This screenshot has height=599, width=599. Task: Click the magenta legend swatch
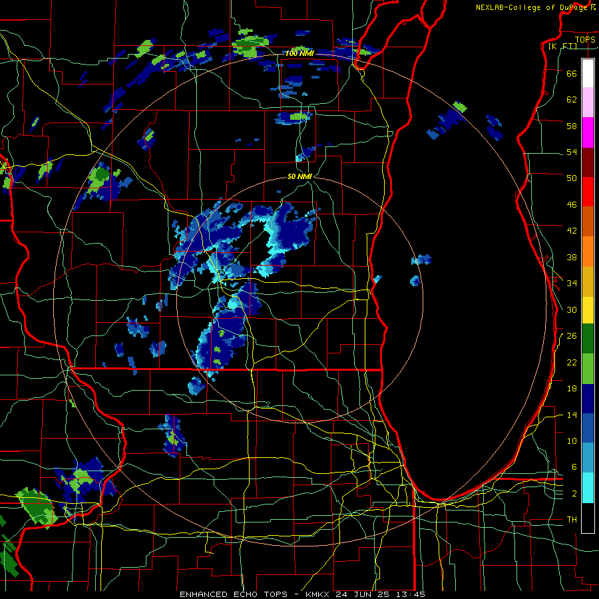pyautogui.click(x=588, y=132)
